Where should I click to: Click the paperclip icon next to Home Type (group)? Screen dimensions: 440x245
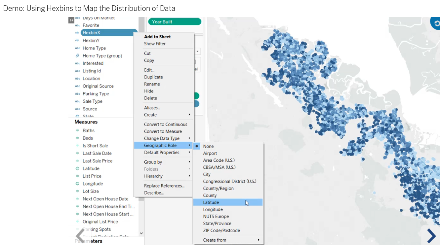point(77,56)
